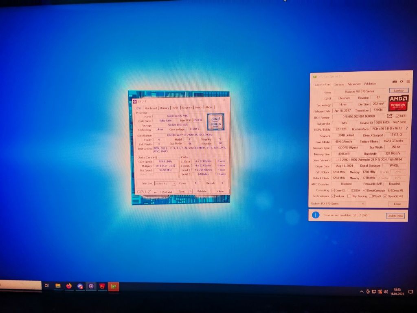Toggle the OpenGL 4.6 checkbox
This screenshot has width=417, height=313.
pos(385,196)
